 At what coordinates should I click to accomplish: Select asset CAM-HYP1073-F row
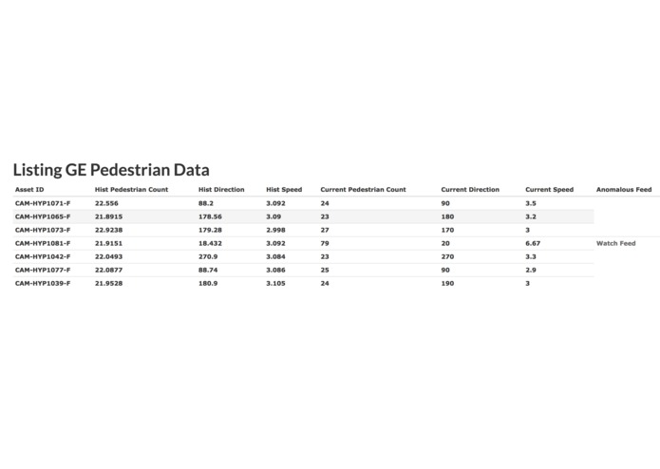coord(303,230)
